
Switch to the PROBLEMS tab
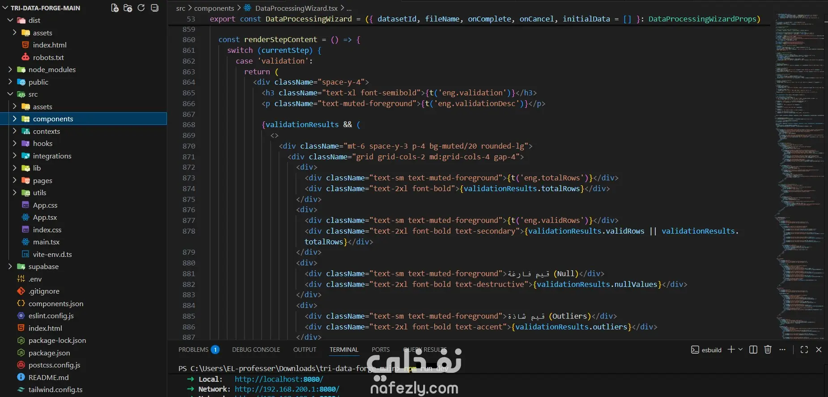[199, 350]
